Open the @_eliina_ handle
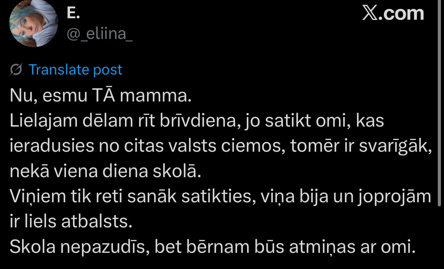 click(x=99, y=34)
